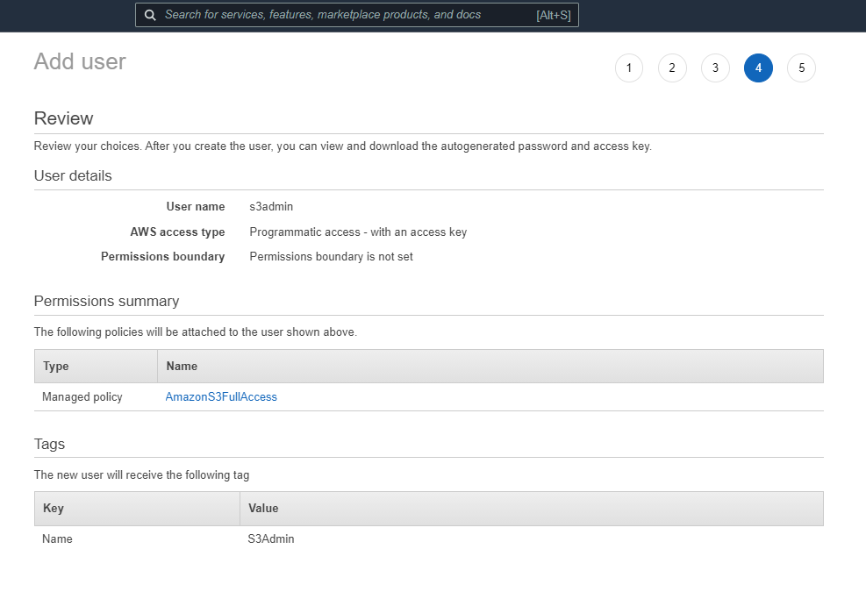Jump to step 3 in the progress steps
The image size is (866, 599).
(x=714, y=68)
